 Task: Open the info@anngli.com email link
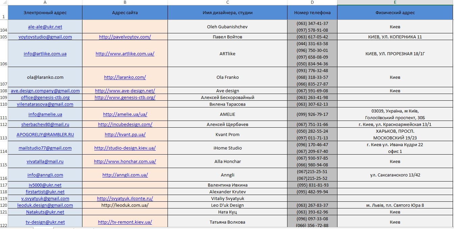click(x=45, y=175)
